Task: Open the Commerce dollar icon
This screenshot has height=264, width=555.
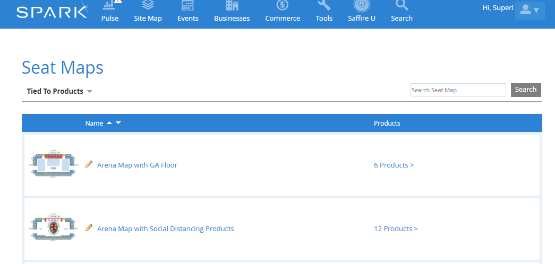Action: tap(283, 5)
